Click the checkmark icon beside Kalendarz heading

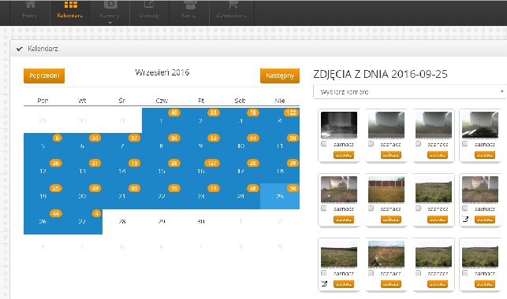tap(20, 49)
